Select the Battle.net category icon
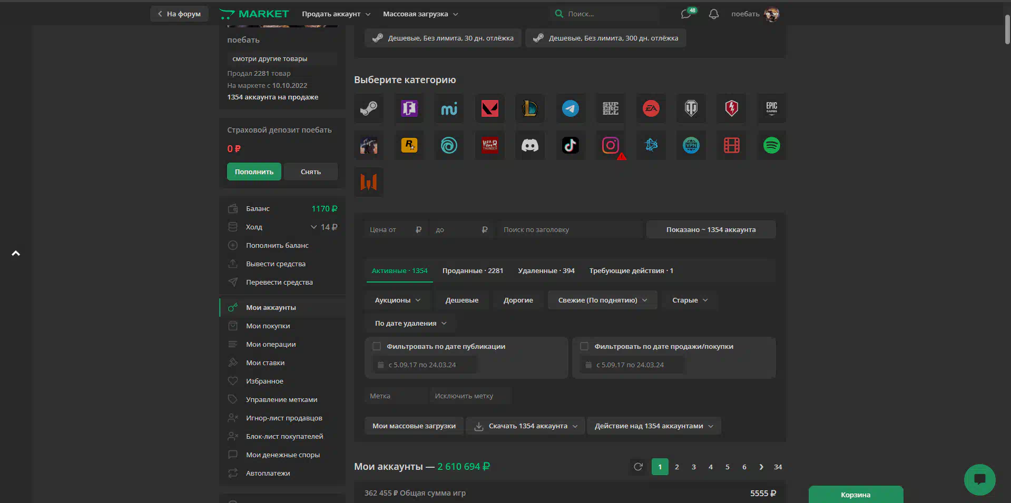This screenshot has width=1011, height=503. (651, 145)
